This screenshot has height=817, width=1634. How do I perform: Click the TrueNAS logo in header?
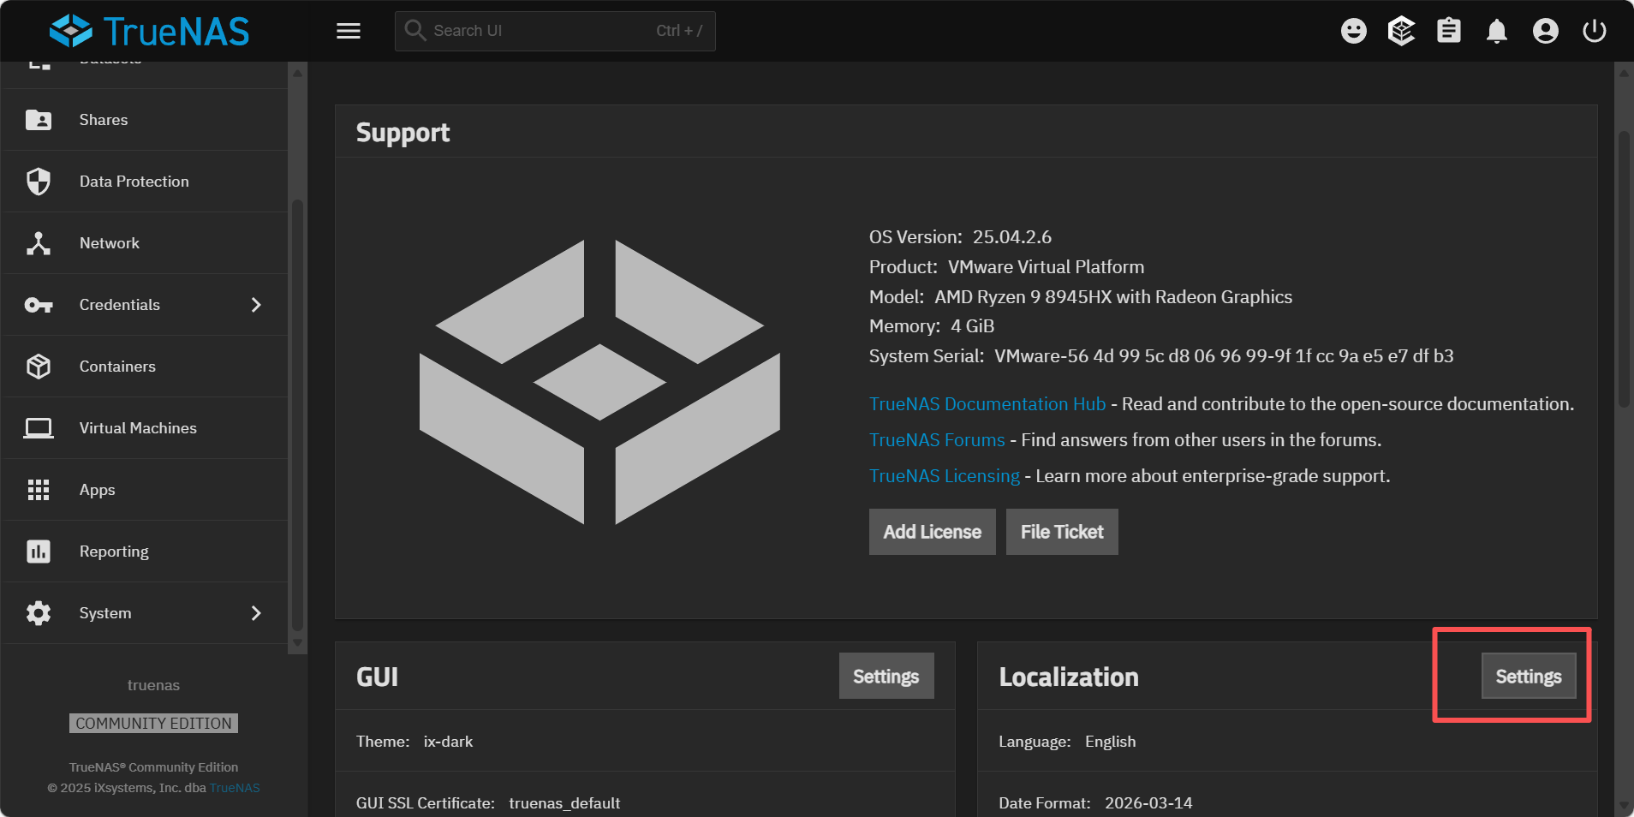(150, 31)
